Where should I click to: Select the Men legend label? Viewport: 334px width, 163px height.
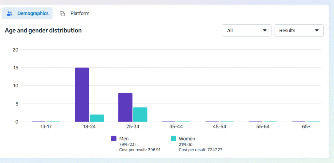124,139
